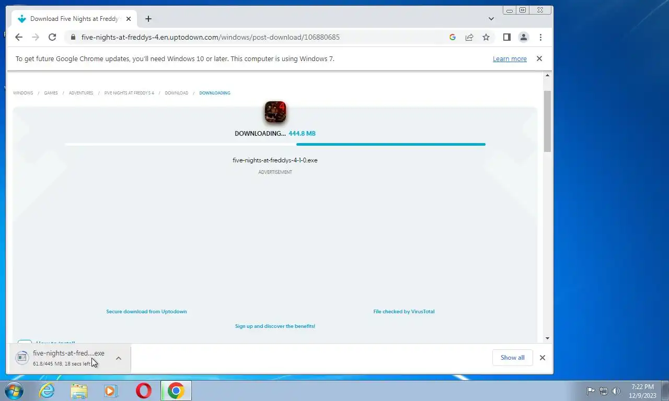The width and height of the screenshot is (669, 401).
Task: Click the DOWNLOADING... status text
Action: click(x=260, y=134)
